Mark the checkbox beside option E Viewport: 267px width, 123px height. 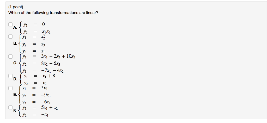click(x=10, y=88)
